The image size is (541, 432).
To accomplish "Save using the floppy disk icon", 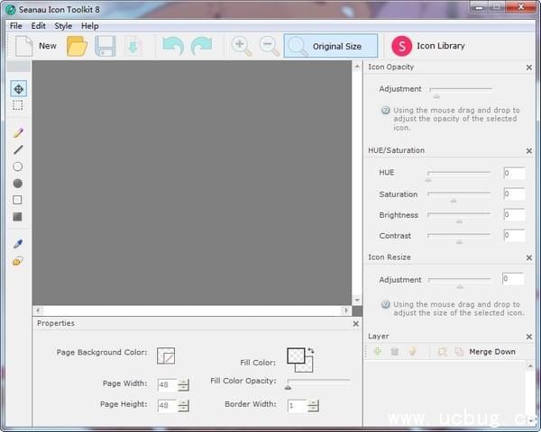I will click(105, 46).
